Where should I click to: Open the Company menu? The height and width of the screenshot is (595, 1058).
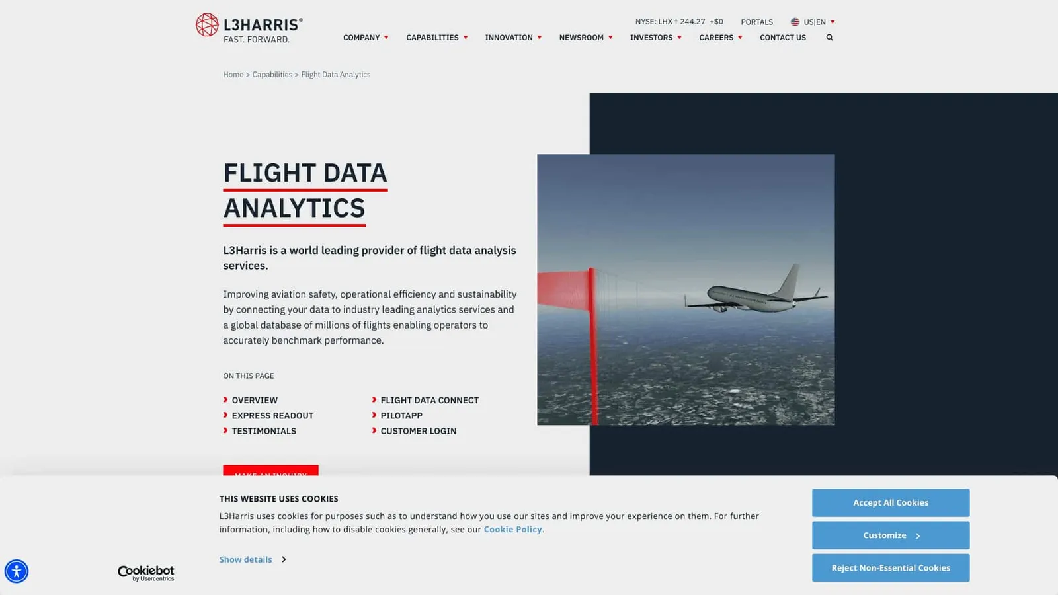[361, 38]
